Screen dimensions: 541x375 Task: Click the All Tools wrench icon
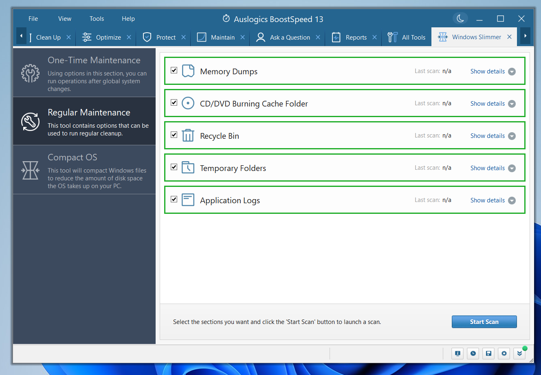click(392, 37)
